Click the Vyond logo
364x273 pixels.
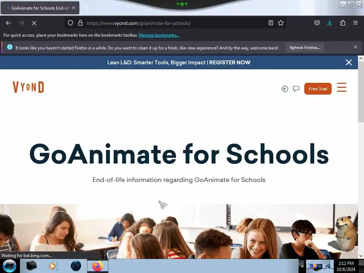point(28,87)
